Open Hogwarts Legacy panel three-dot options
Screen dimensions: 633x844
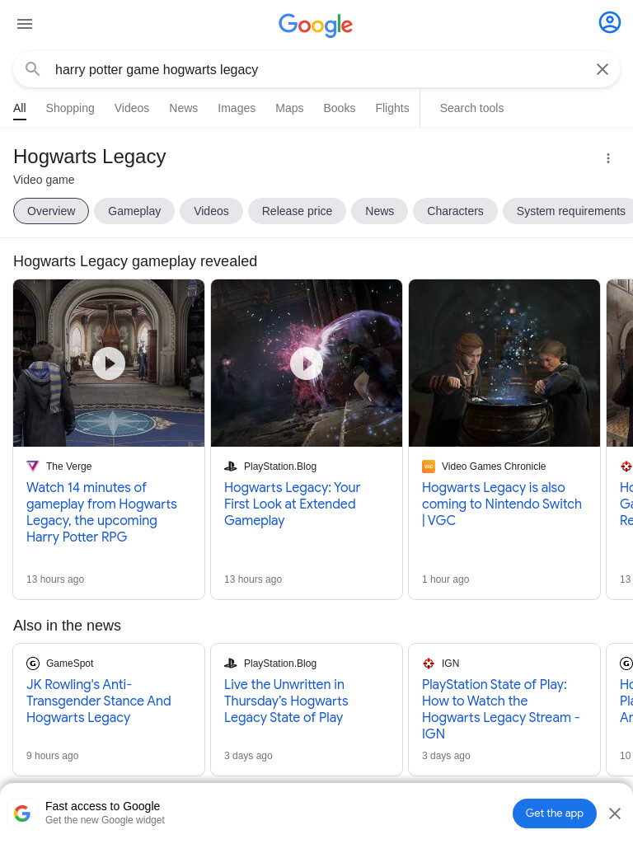[x=607, y=158]
